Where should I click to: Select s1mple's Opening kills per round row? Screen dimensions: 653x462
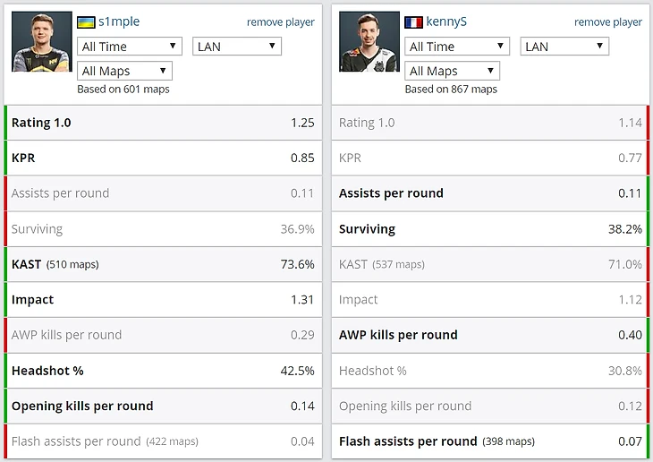click(163, 406)
